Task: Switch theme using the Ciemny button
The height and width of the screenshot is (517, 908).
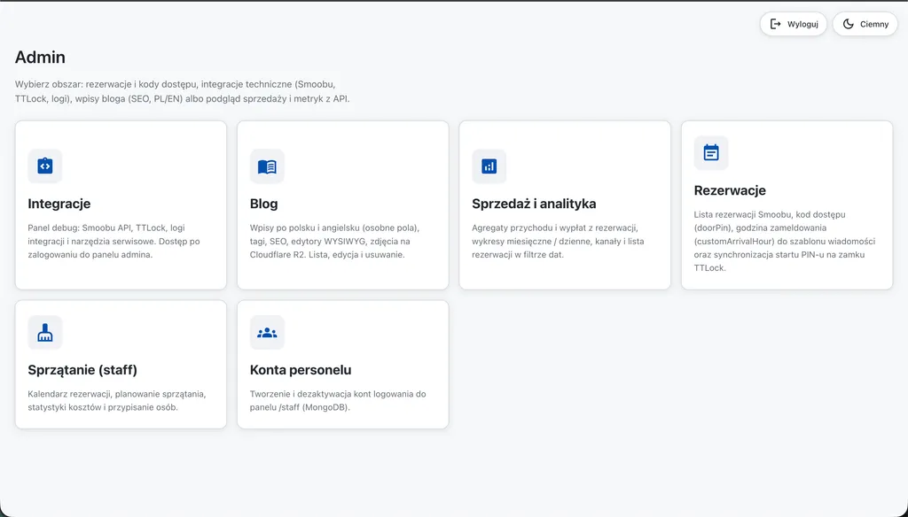Action: pyautogui.click(x=865, y=24)
